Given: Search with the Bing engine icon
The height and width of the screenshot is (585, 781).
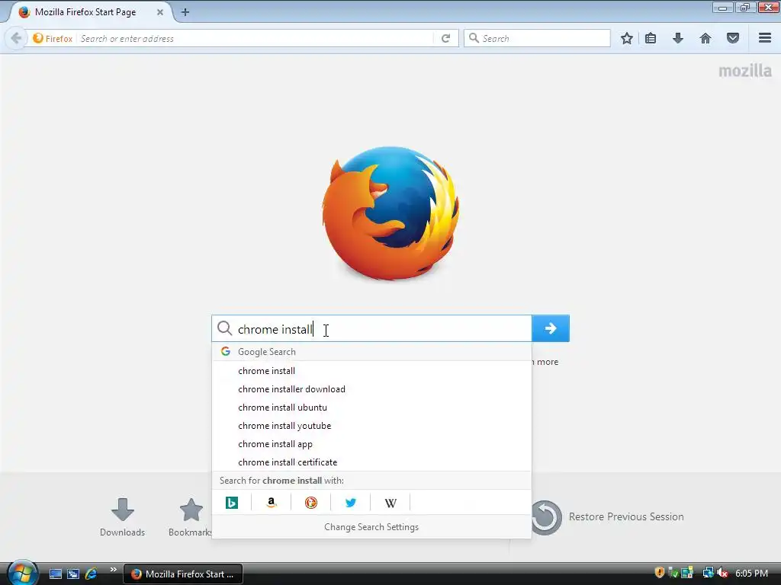Looking at the screenshot, I should tap(232, 503).
